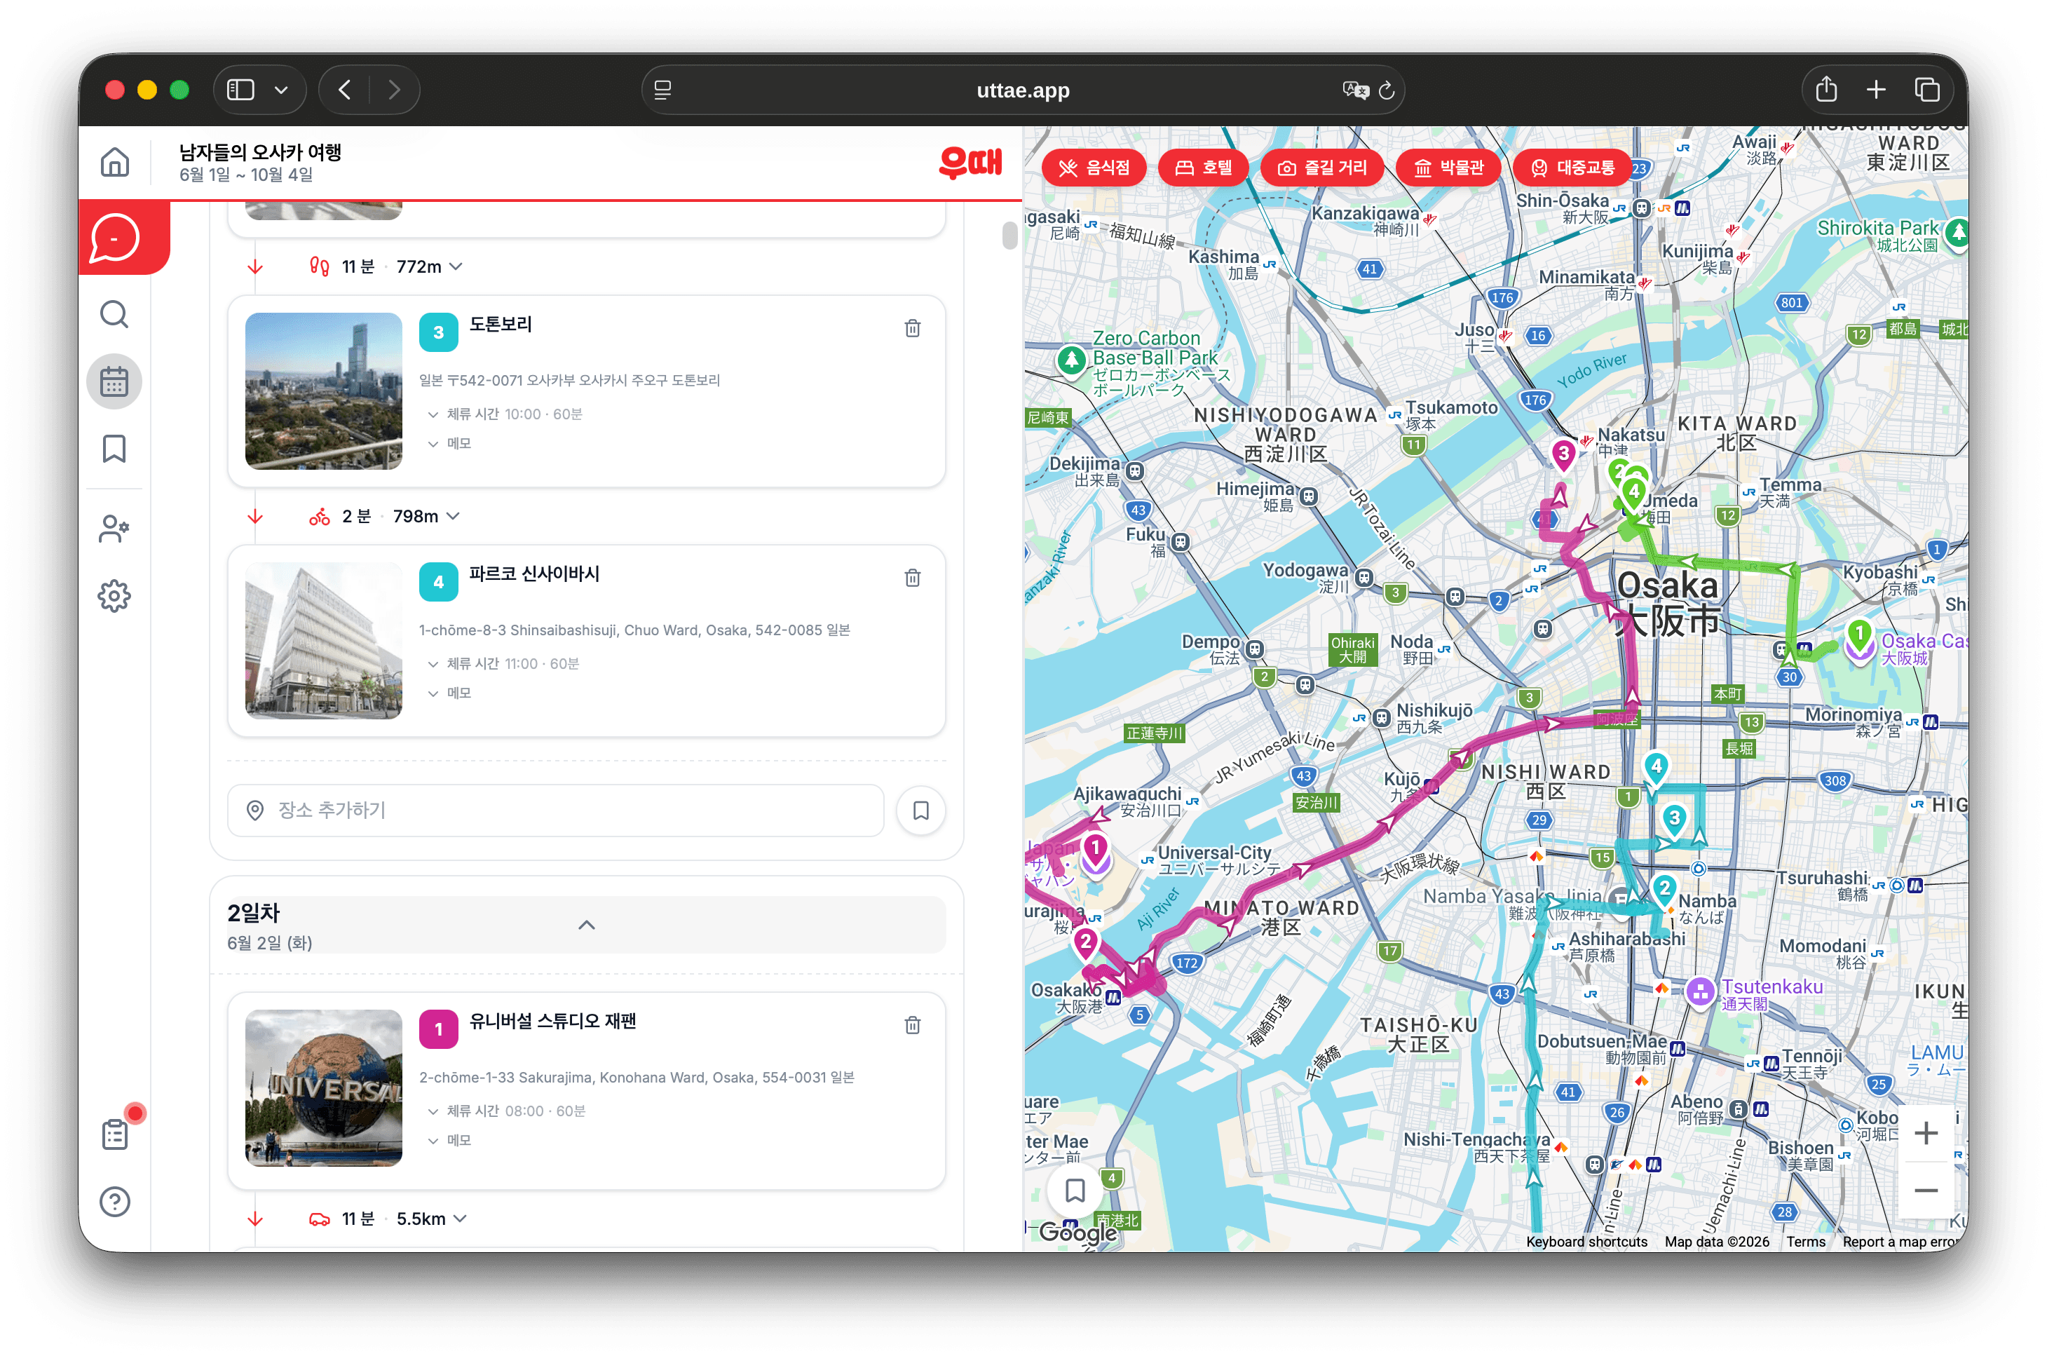Delete the 파르코 신사이바시 place card
Screen dimensions: 2047x1356
click(912, 578)
